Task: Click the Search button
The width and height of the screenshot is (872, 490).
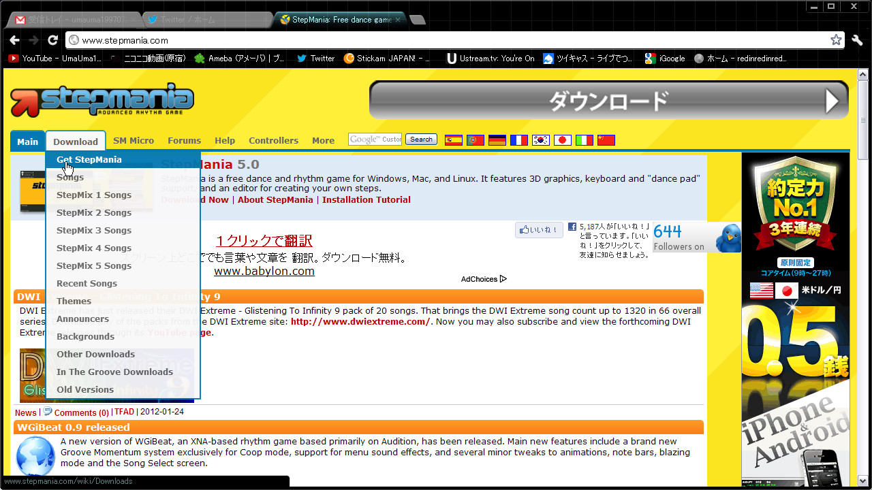Action: tap(421, 140)
